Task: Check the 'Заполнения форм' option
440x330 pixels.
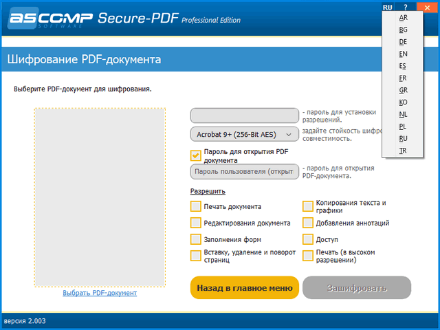Action: (196, 239)
